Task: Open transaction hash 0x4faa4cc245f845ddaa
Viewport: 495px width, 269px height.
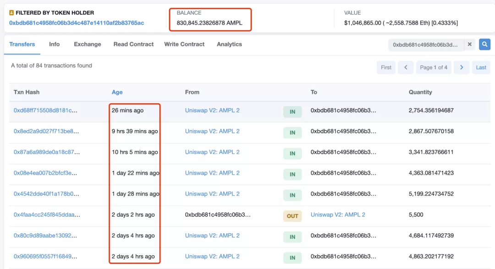Action: [x=45, y=215]
